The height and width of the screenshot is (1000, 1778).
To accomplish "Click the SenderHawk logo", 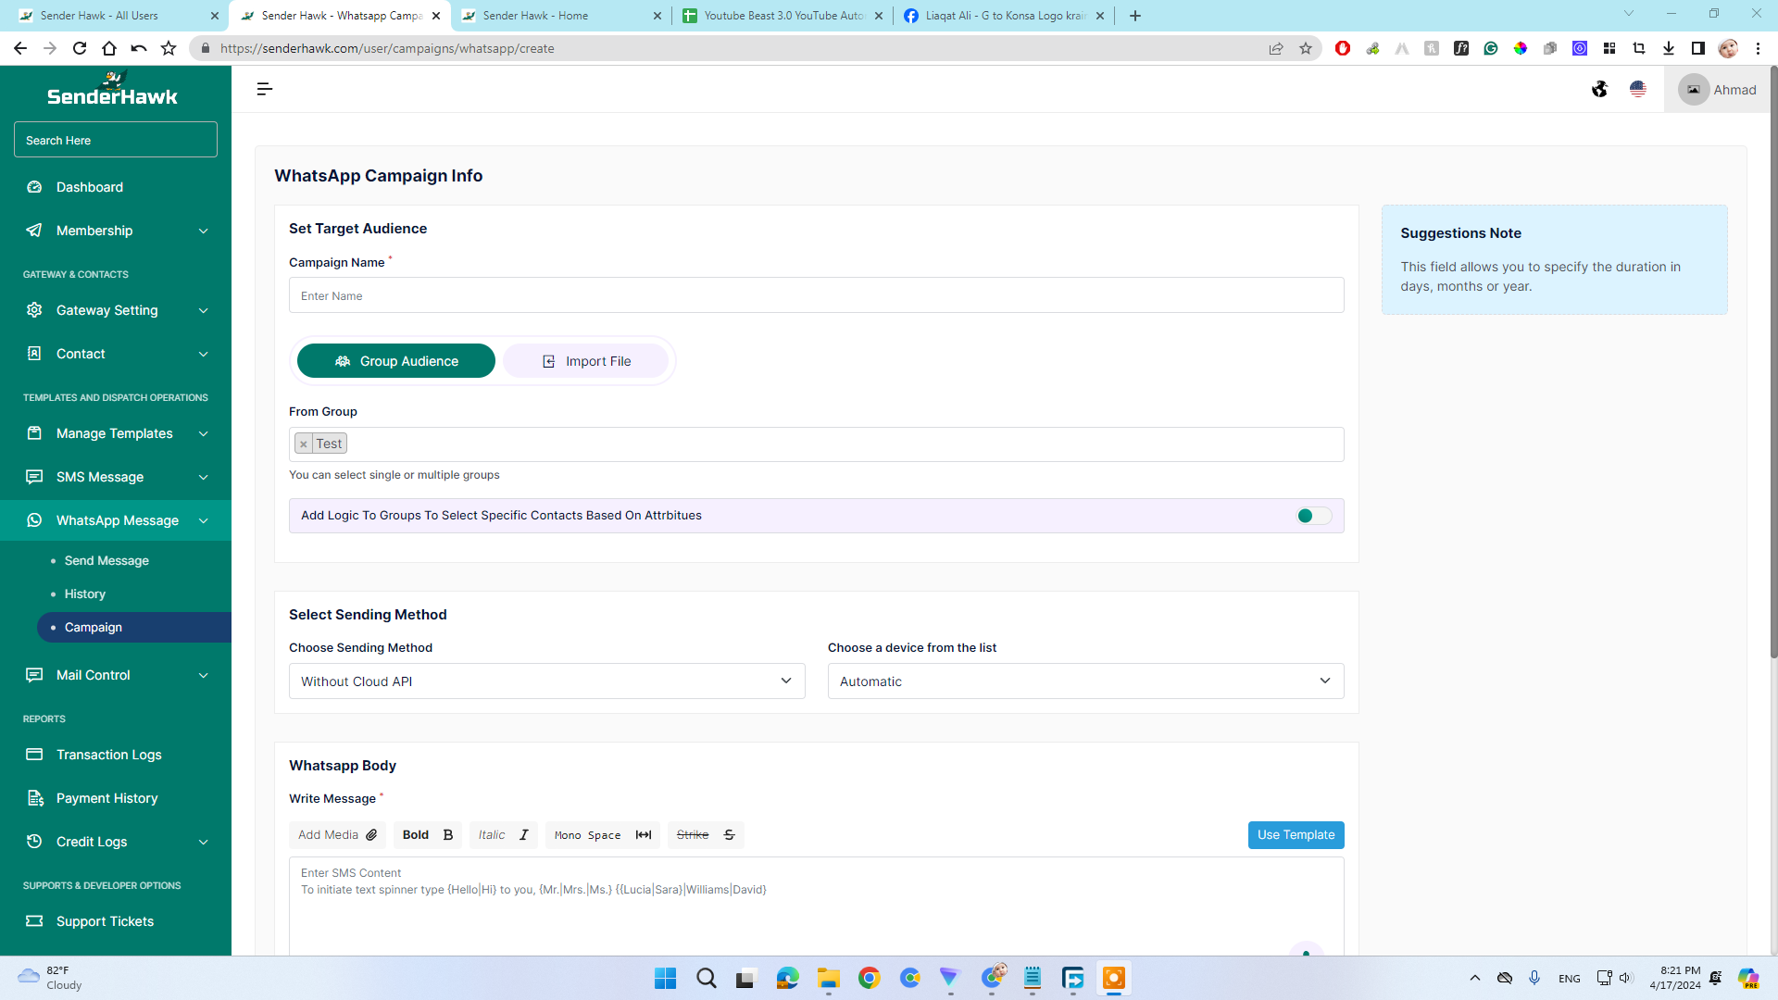I will point(112,89).
